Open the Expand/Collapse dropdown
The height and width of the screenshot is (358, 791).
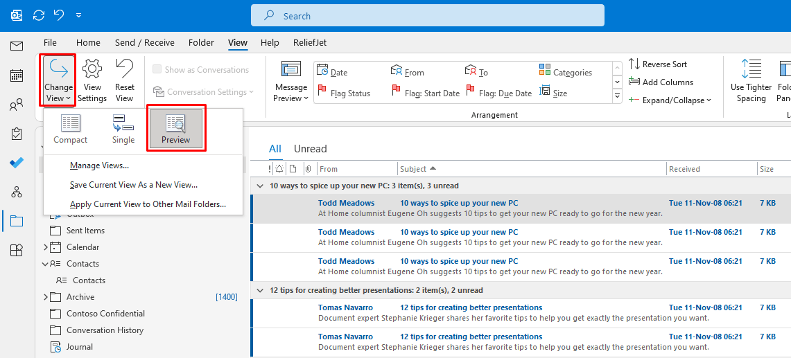coord(670,100)
